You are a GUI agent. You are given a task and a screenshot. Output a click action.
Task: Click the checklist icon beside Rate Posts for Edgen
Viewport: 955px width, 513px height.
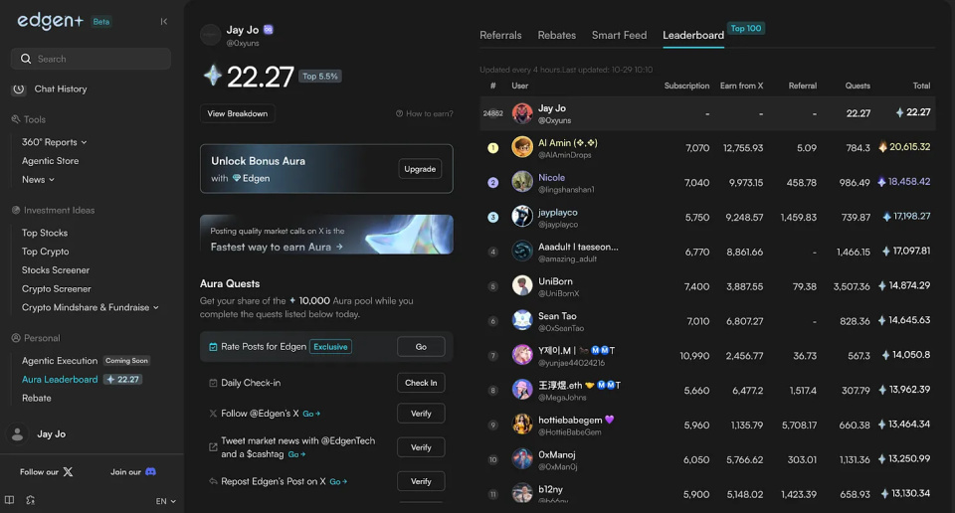(x=213, y=347)
